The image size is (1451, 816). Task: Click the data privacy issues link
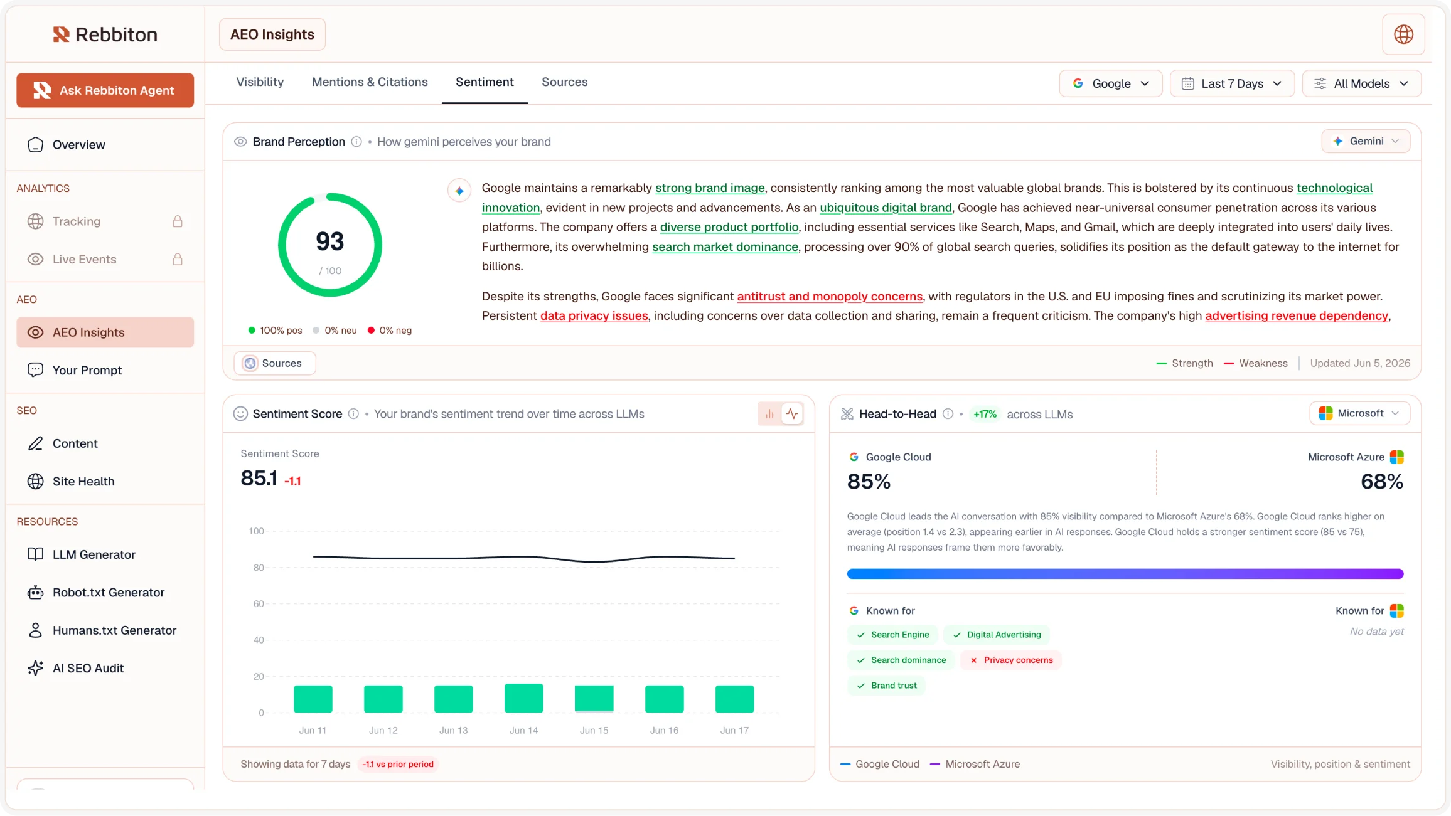point(594,316)
